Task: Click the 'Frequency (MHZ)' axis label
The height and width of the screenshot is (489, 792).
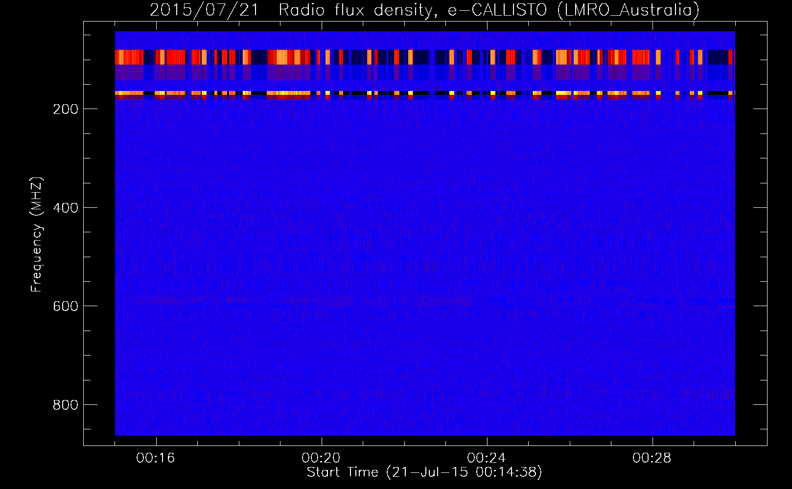Action: 37,234
